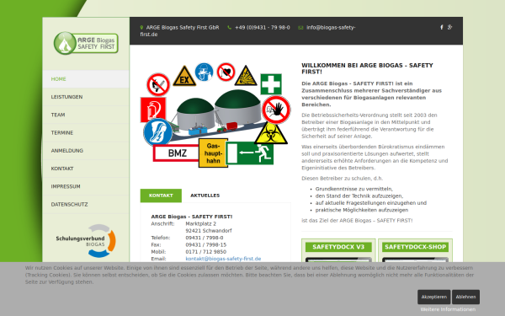This screenshot has height=316, width=505.
Task: Click the 92421 Schwandorf text
Action: [x=209, y=231]
